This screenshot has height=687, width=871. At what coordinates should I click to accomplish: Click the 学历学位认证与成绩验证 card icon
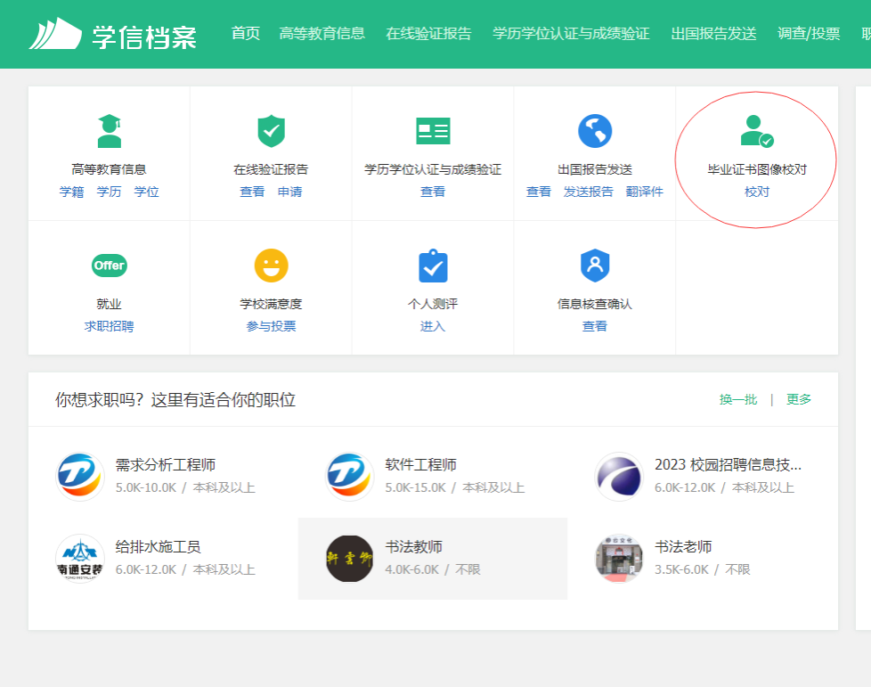point(433,131)
